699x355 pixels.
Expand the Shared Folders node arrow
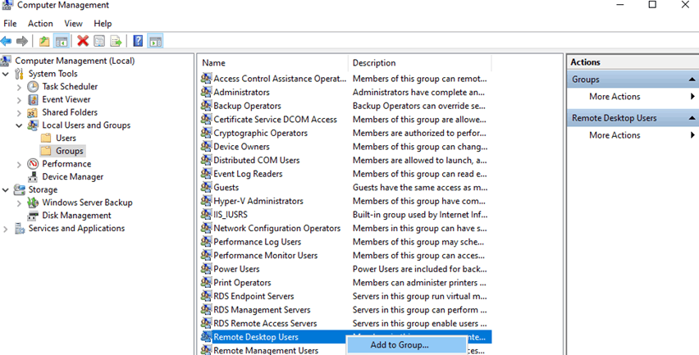[19, 112]
